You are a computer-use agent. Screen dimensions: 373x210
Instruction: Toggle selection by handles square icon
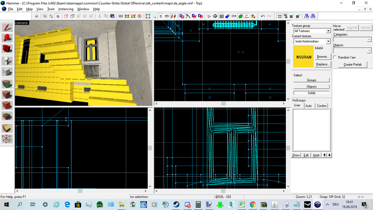(148, 16)
